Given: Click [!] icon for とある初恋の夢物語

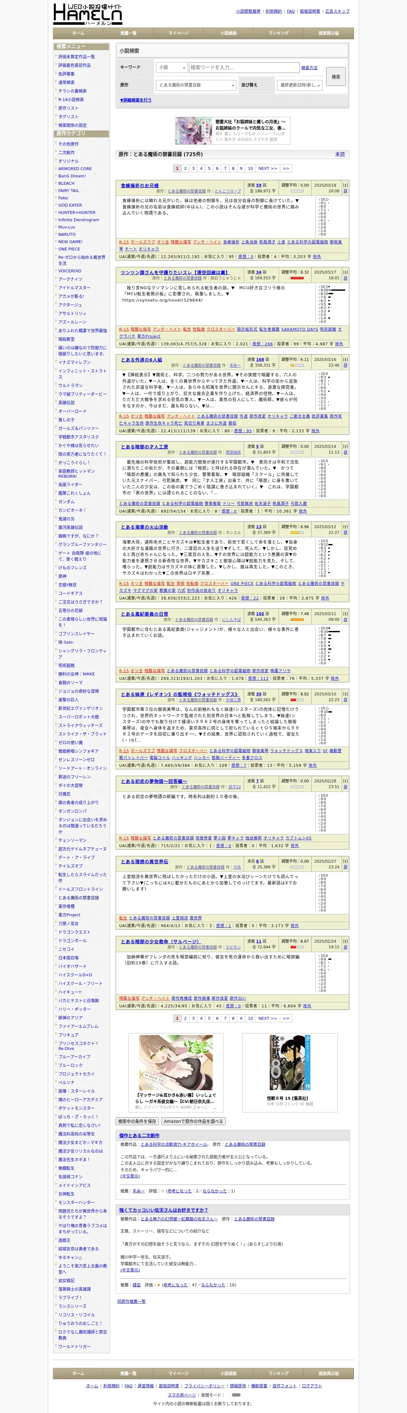Looking at the screenshot, I should point(345,780).
